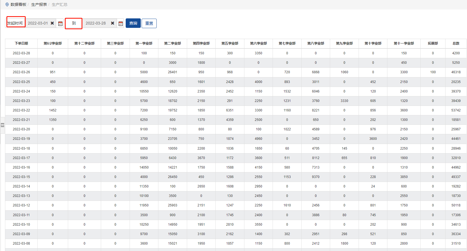
Task: Clear the start date 2022-03-01 with the X icon
Action: click(x=52, y=23)
